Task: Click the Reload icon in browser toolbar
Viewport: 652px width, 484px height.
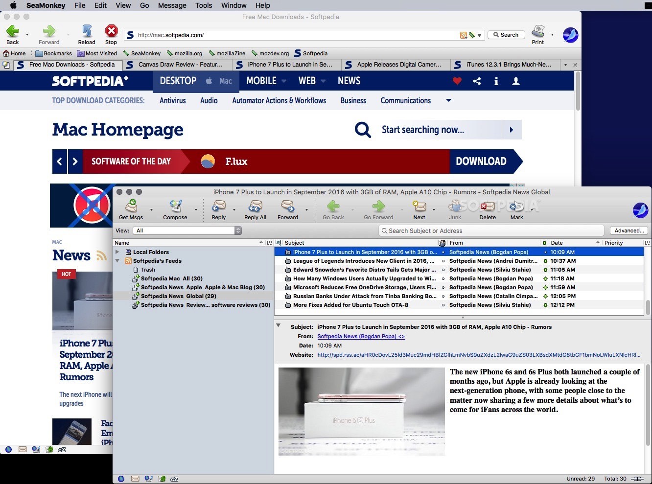Action: (87, 31)
